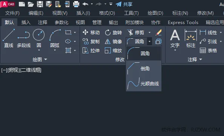Redo the last undone action
This screenshot has width=224, height=136.
(x=99, y=4)
